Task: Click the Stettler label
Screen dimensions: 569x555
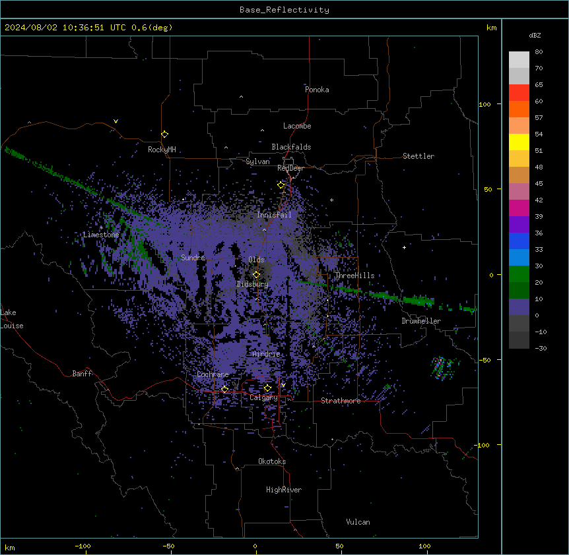Action: pos(418,156)
